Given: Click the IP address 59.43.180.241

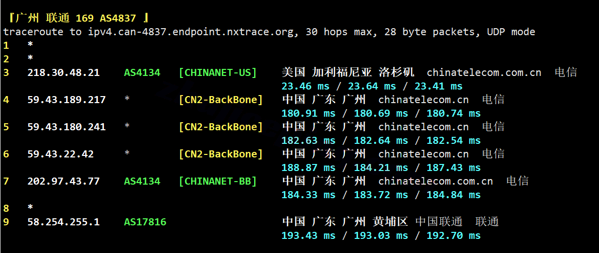Looking at the screenshot, I should tap(67, 127).
